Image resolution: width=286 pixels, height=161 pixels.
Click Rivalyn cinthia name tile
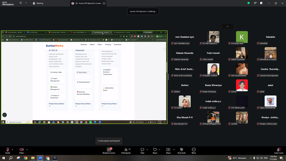(270, 117)
